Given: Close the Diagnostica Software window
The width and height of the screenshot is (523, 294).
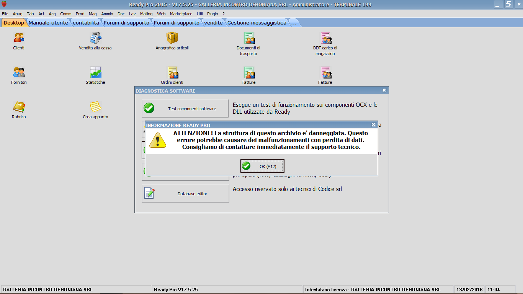Looking at the screenshot, I should coord(384,90).
